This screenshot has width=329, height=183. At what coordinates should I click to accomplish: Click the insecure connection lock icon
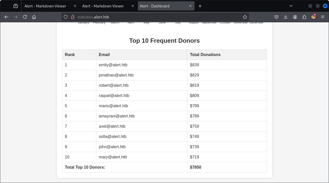tap(73, 17)
